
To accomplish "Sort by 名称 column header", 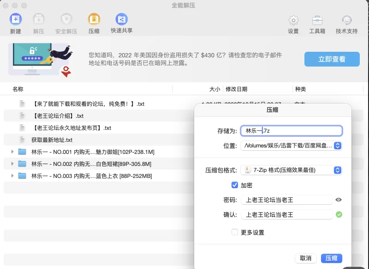I will pos(18,89).
